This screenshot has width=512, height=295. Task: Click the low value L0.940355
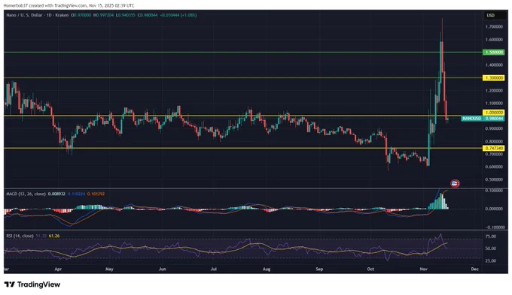click(126, 15)
